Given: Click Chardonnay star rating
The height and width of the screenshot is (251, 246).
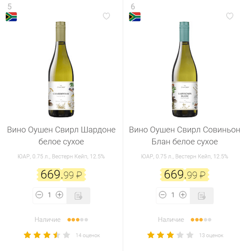Looking at the screenshot, I should click(47, 235).
